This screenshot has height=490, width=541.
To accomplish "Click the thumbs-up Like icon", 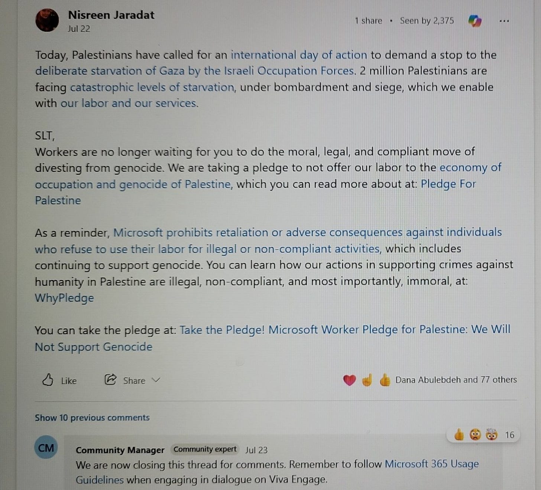I will [48, 380].
